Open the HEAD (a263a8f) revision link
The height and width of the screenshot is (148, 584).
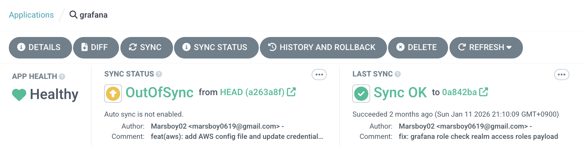(x=252, y=92)
